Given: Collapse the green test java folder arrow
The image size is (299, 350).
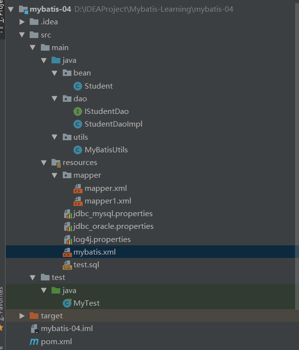Looking at the screenshot, I should [44, 291].
